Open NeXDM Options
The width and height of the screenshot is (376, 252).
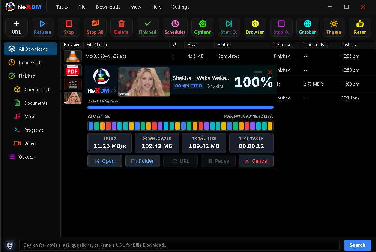pyautogui.click(x=202, y=27)
